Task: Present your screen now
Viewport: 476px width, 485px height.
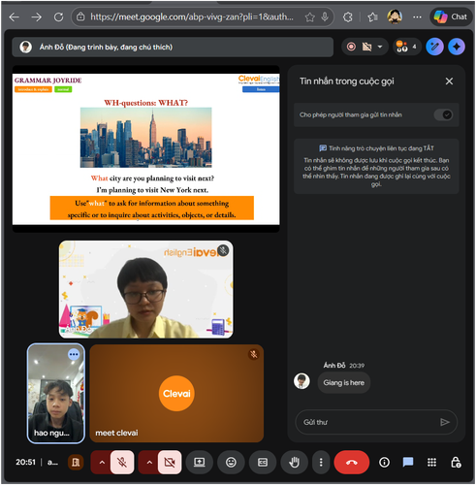Action: (x=199, y=463)
